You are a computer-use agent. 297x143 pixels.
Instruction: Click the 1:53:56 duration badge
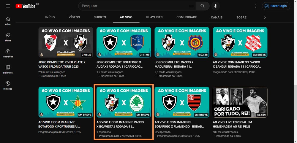261,115
